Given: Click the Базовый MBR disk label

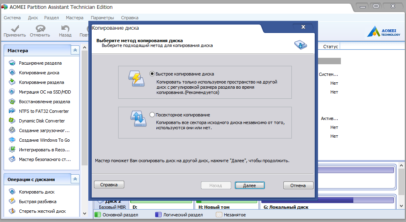Looking at the screenshot, I should [113, 207].
